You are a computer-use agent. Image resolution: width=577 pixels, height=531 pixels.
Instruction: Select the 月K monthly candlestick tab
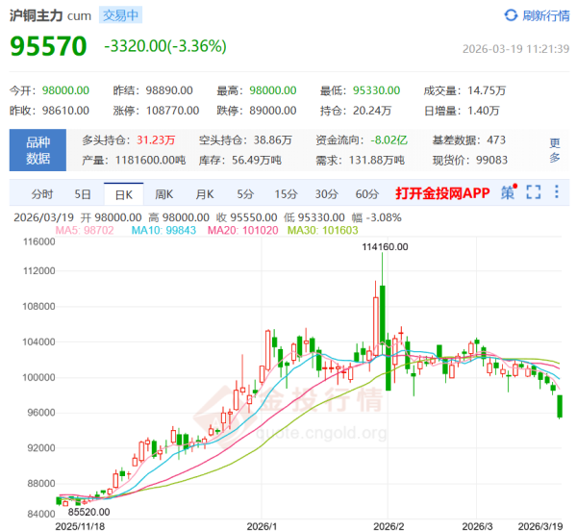click(x=205, y=194)
